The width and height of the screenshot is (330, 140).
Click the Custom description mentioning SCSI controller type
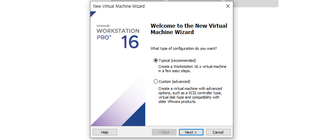(x=190, y=95)
